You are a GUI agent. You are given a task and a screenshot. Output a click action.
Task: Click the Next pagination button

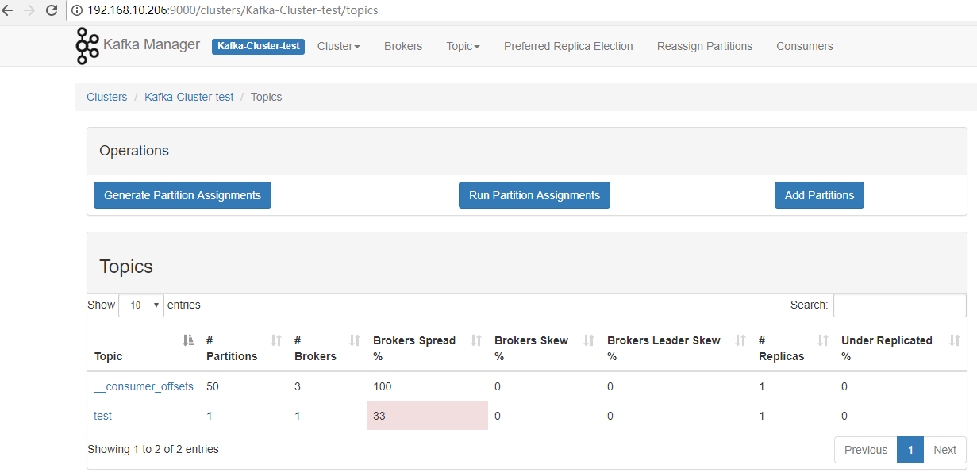[x=944, y=450]
